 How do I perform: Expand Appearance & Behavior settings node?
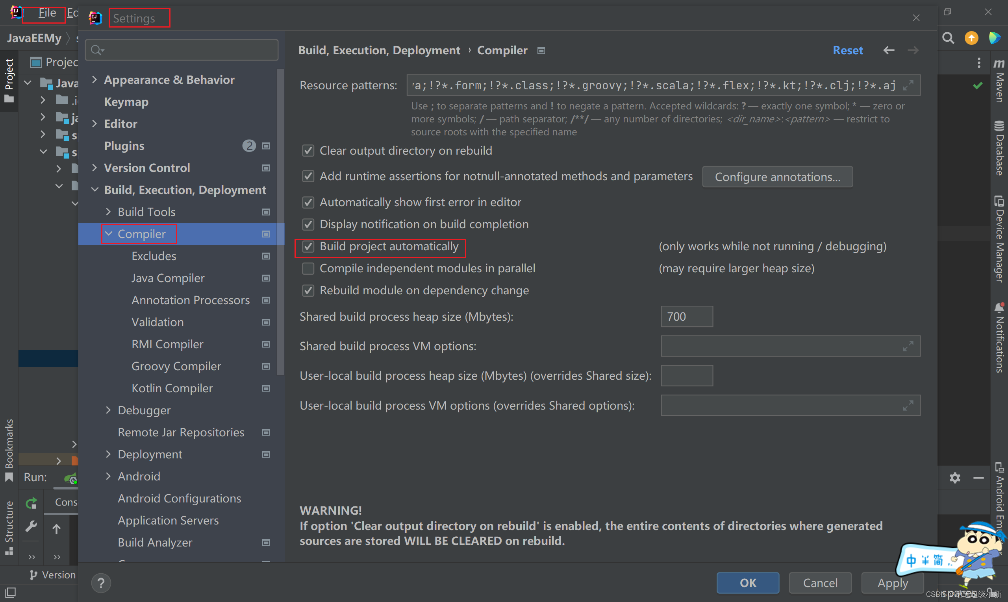[x=94, y=79]
